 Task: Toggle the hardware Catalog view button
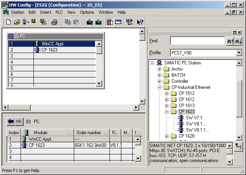(110, 22)
